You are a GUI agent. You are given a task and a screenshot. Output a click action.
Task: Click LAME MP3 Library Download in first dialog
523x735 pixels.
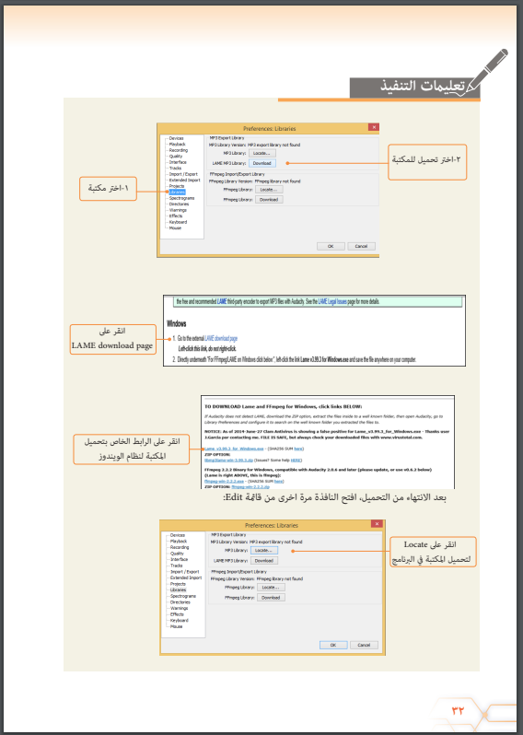pos(262,163)
